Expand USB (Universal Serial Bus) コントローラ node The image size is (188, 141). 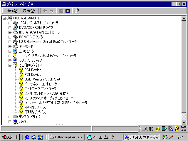pyautogui.click(x=10, y=42)
